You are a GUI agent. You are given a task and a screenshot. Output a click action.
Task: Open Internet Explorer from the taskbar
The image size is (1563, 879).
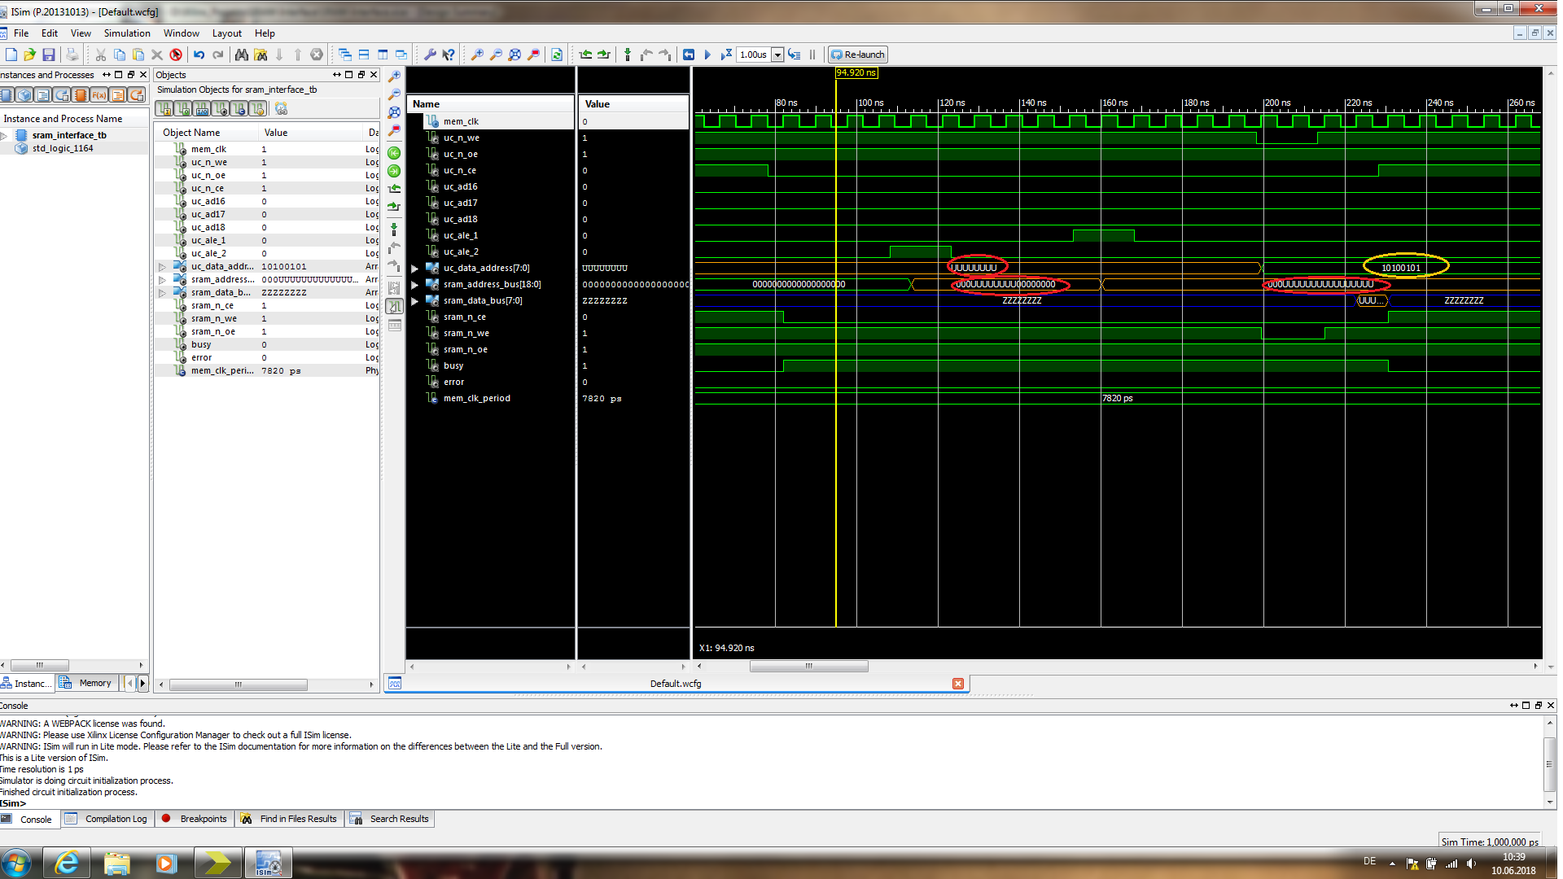[67, 863]
